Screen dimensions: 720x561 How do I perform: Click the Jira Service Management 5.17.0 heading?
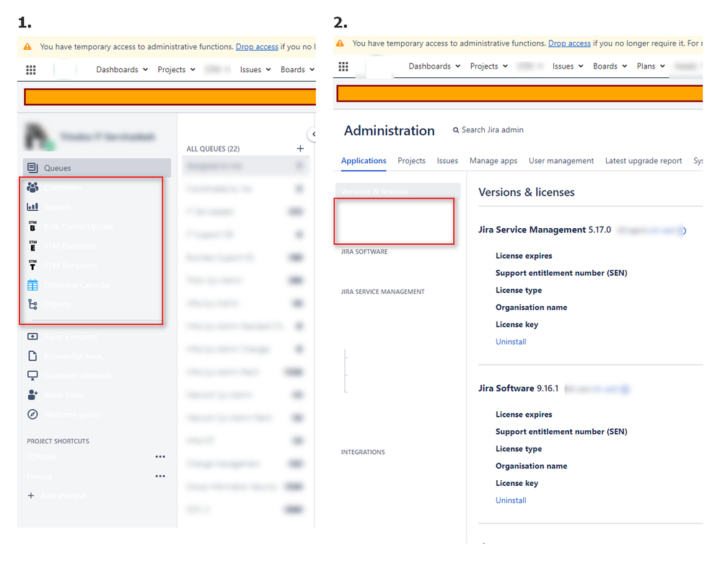[x=545, y=230]
